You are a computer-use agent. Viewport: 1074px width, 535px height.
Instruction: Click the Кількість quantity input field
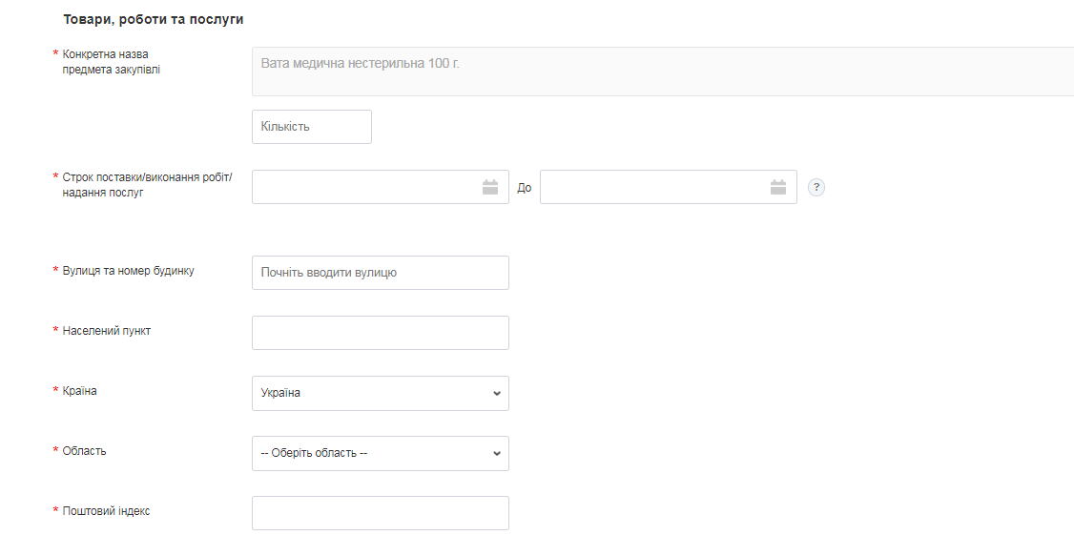[x=311, y=127]
